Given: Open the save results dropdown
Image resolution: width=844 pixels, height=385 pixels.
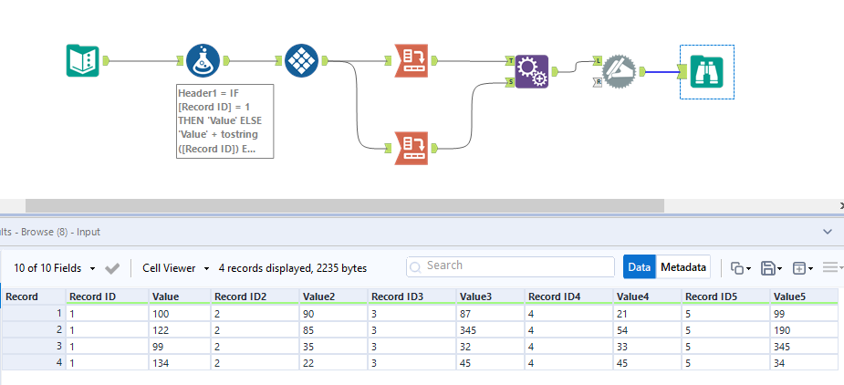Looking at the screenshot, I should pos(772,268).
